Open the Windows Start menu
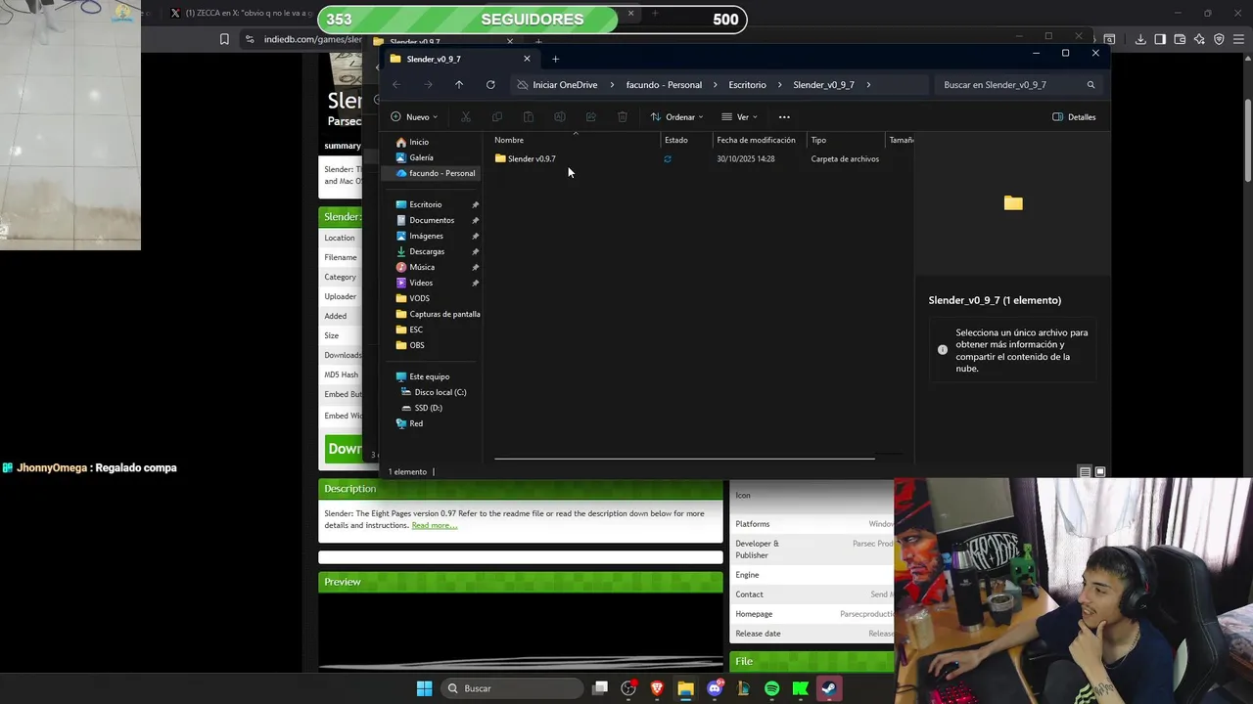 [x=424, y=688]
